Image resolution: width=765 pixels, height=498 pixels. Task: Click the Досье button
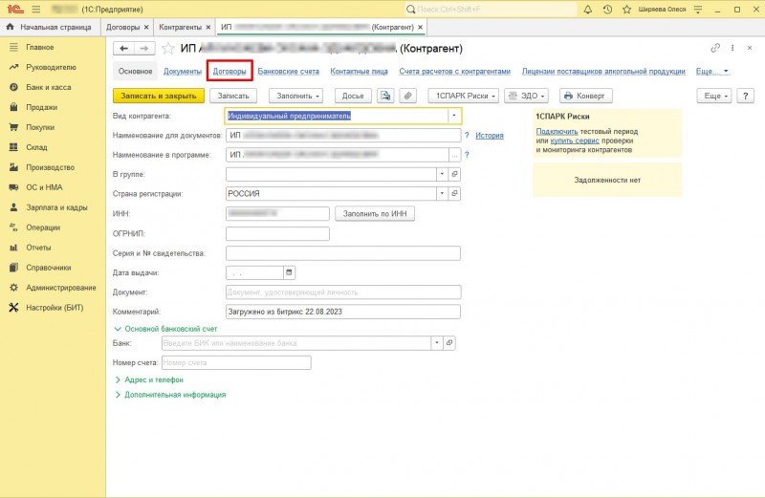point(353,96)
